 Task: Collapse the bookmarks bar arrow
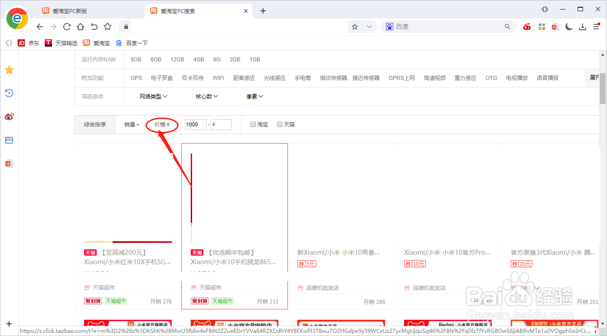click(x=8, y=43)
